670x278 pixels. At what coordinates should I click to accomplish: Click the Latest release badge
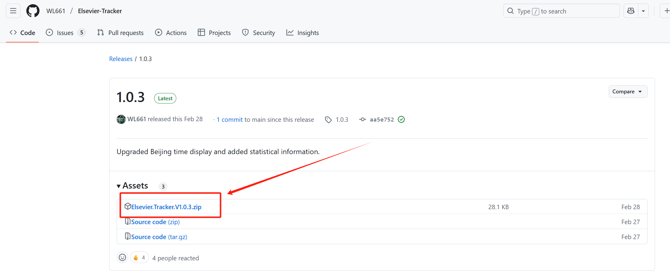coord(165,98)
